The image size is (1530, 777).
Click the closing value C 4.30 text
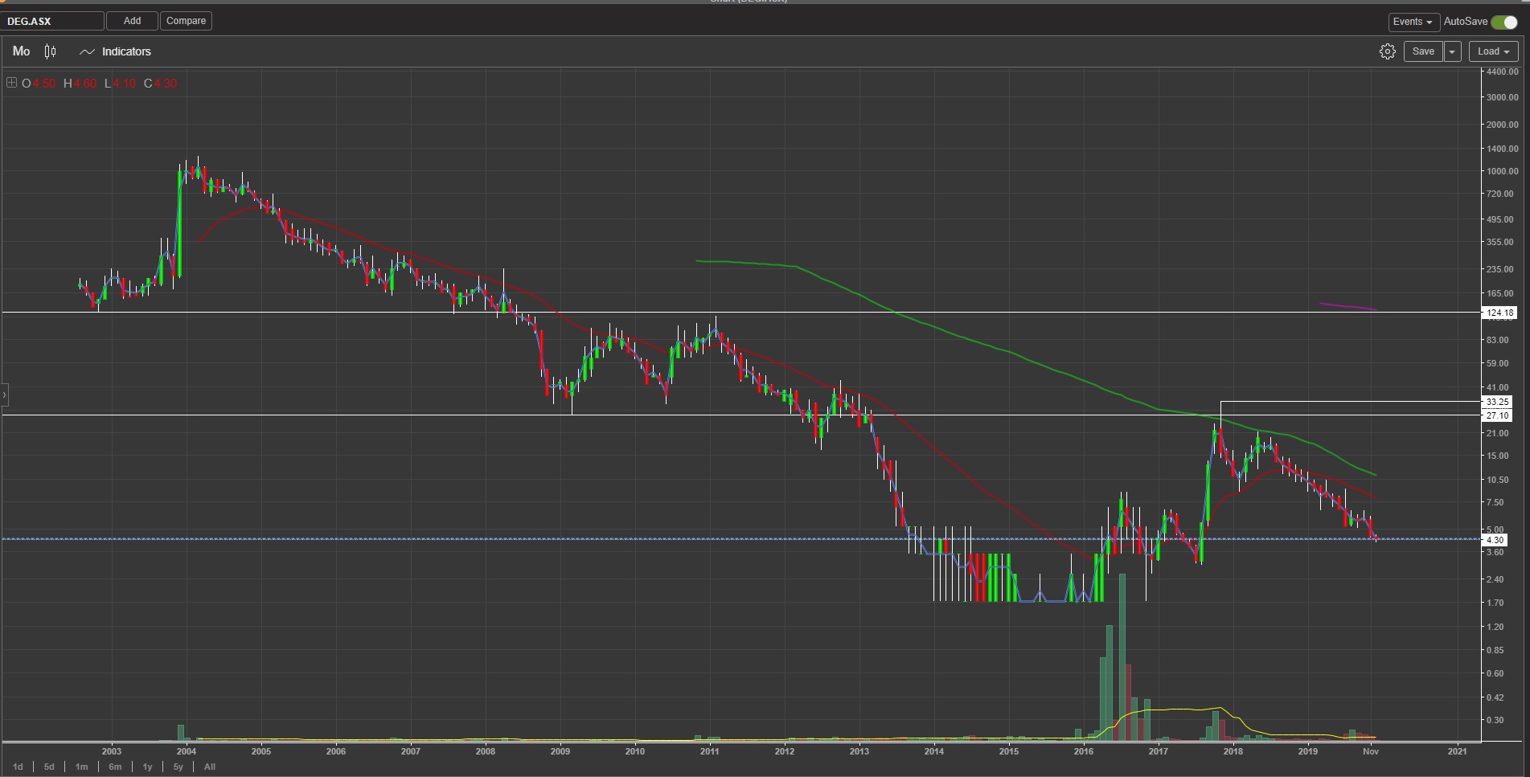click(160, 84)
